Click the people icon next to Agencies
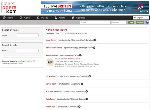 point(73,18)
